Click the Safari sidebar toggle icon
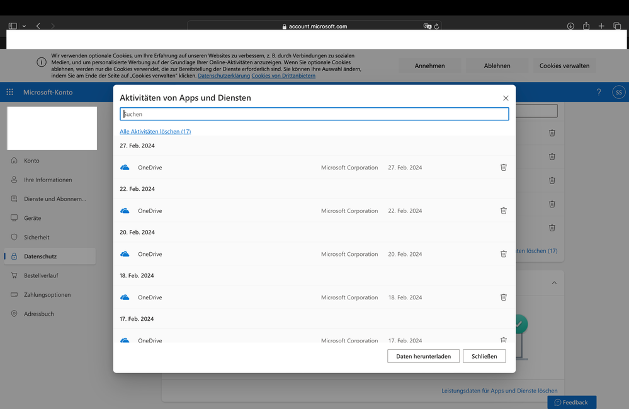Viewport: 629px width, 409px height. (x=13, y=26)
